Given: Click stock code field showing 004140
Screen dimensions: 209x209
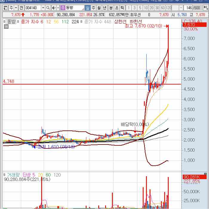Looking at the screenshot, I should pyautogui.click(x=33, y=8).
